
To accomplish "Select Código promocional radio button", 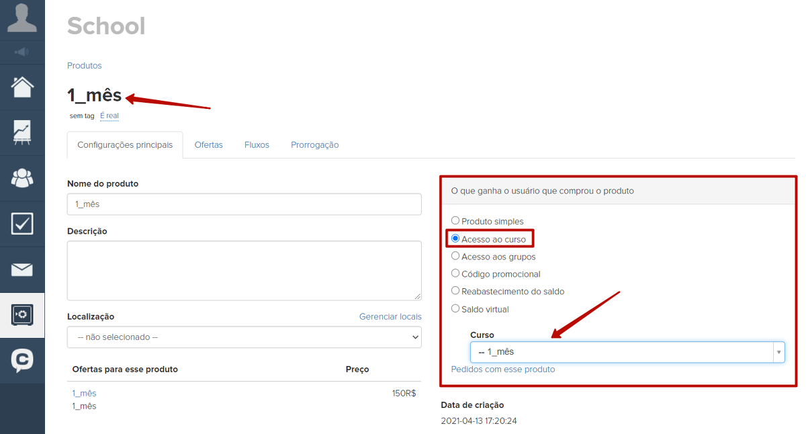I will click(x=455, y=273).
